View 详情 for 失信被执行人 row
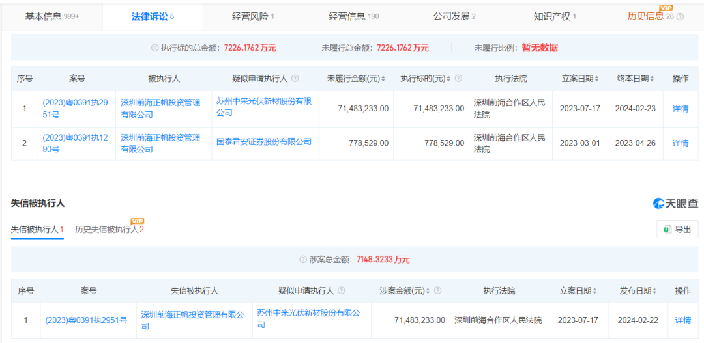704x343 pixels. (683, 321)
